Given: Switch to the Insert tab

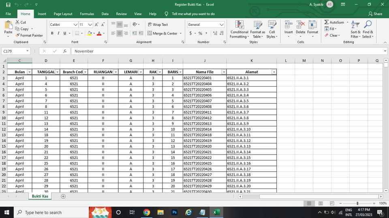Looking at the screenshot, I should tap(42, 14).
